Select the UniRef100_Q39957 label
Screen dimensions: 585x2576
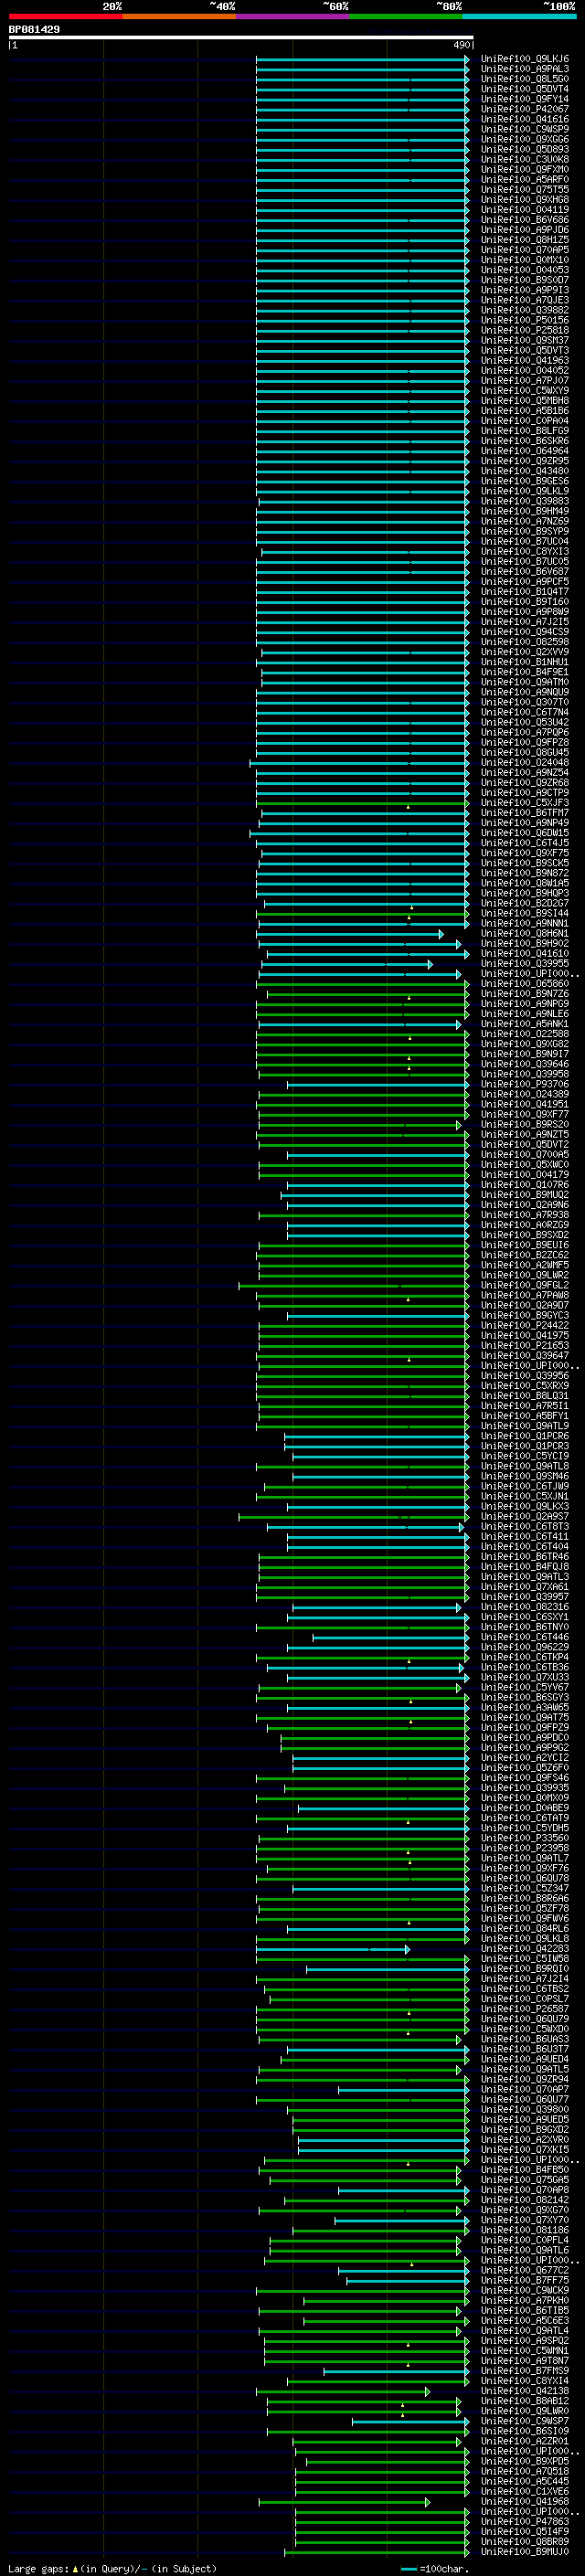click(524, 1597)
